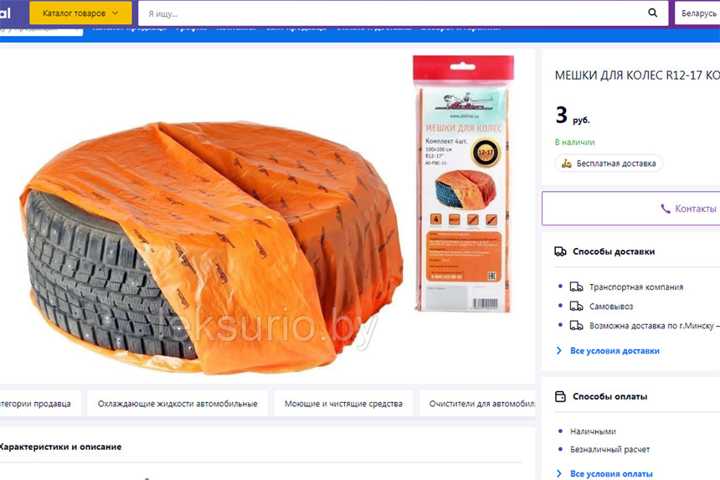The image size is (720, 480).
Task: Click the wallet icon beside Способы оплаты
Action: click(x=560, y=396)
